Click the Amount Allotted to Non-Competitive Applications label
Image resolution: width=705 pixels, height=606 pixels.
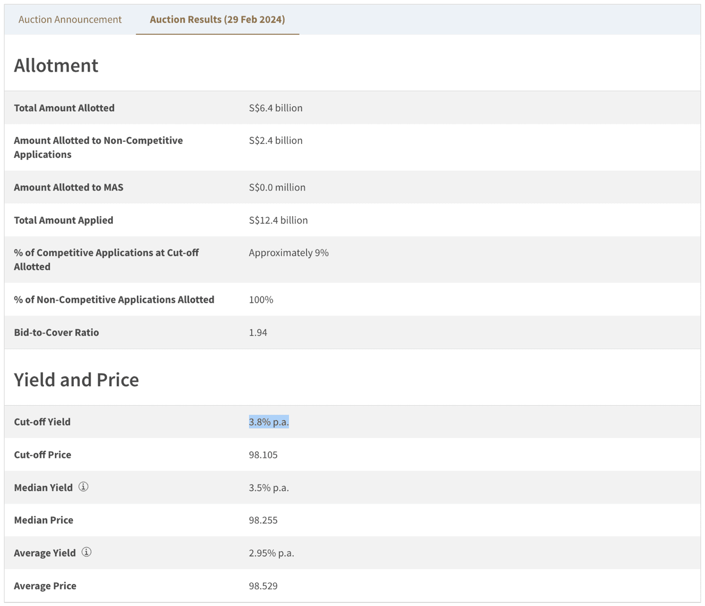(98, 148)
